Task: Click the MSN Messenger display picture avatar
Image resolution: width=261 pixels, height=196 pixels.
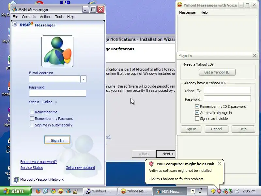Action: click(57, 51)
